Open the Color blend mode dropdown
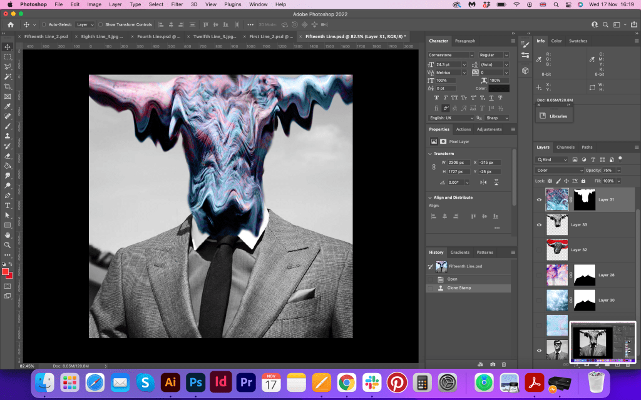 click(x=560, y=170)
